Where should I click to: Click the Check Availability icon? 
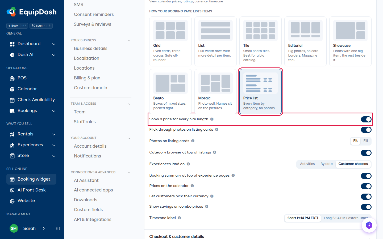click(x=12, y=100)
